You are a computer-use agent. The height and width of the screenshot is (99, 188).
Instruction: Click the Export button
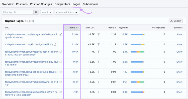click(176, 21)
